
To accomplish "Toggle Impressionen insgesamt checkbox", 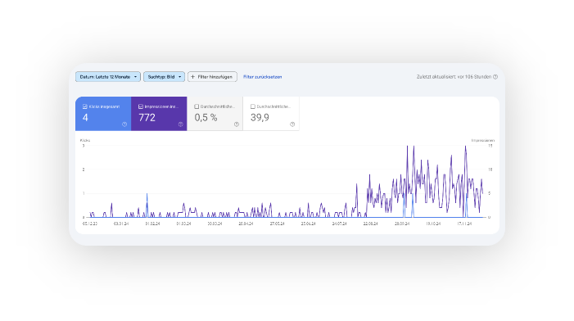I will pyautogui.click(x=141, y=106).
